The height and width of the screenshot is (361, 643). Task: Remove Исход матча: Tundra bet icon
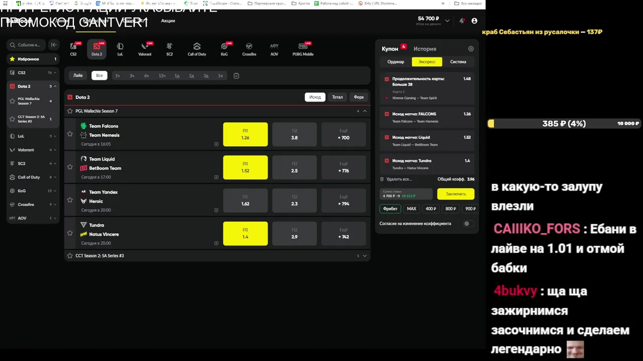tap(387, 161)
